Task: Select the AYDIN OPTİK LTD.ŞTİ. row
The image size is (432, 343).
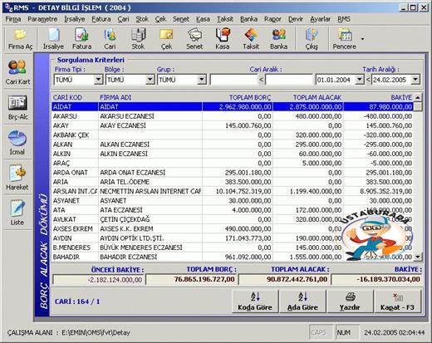Action: pos(233,238)
